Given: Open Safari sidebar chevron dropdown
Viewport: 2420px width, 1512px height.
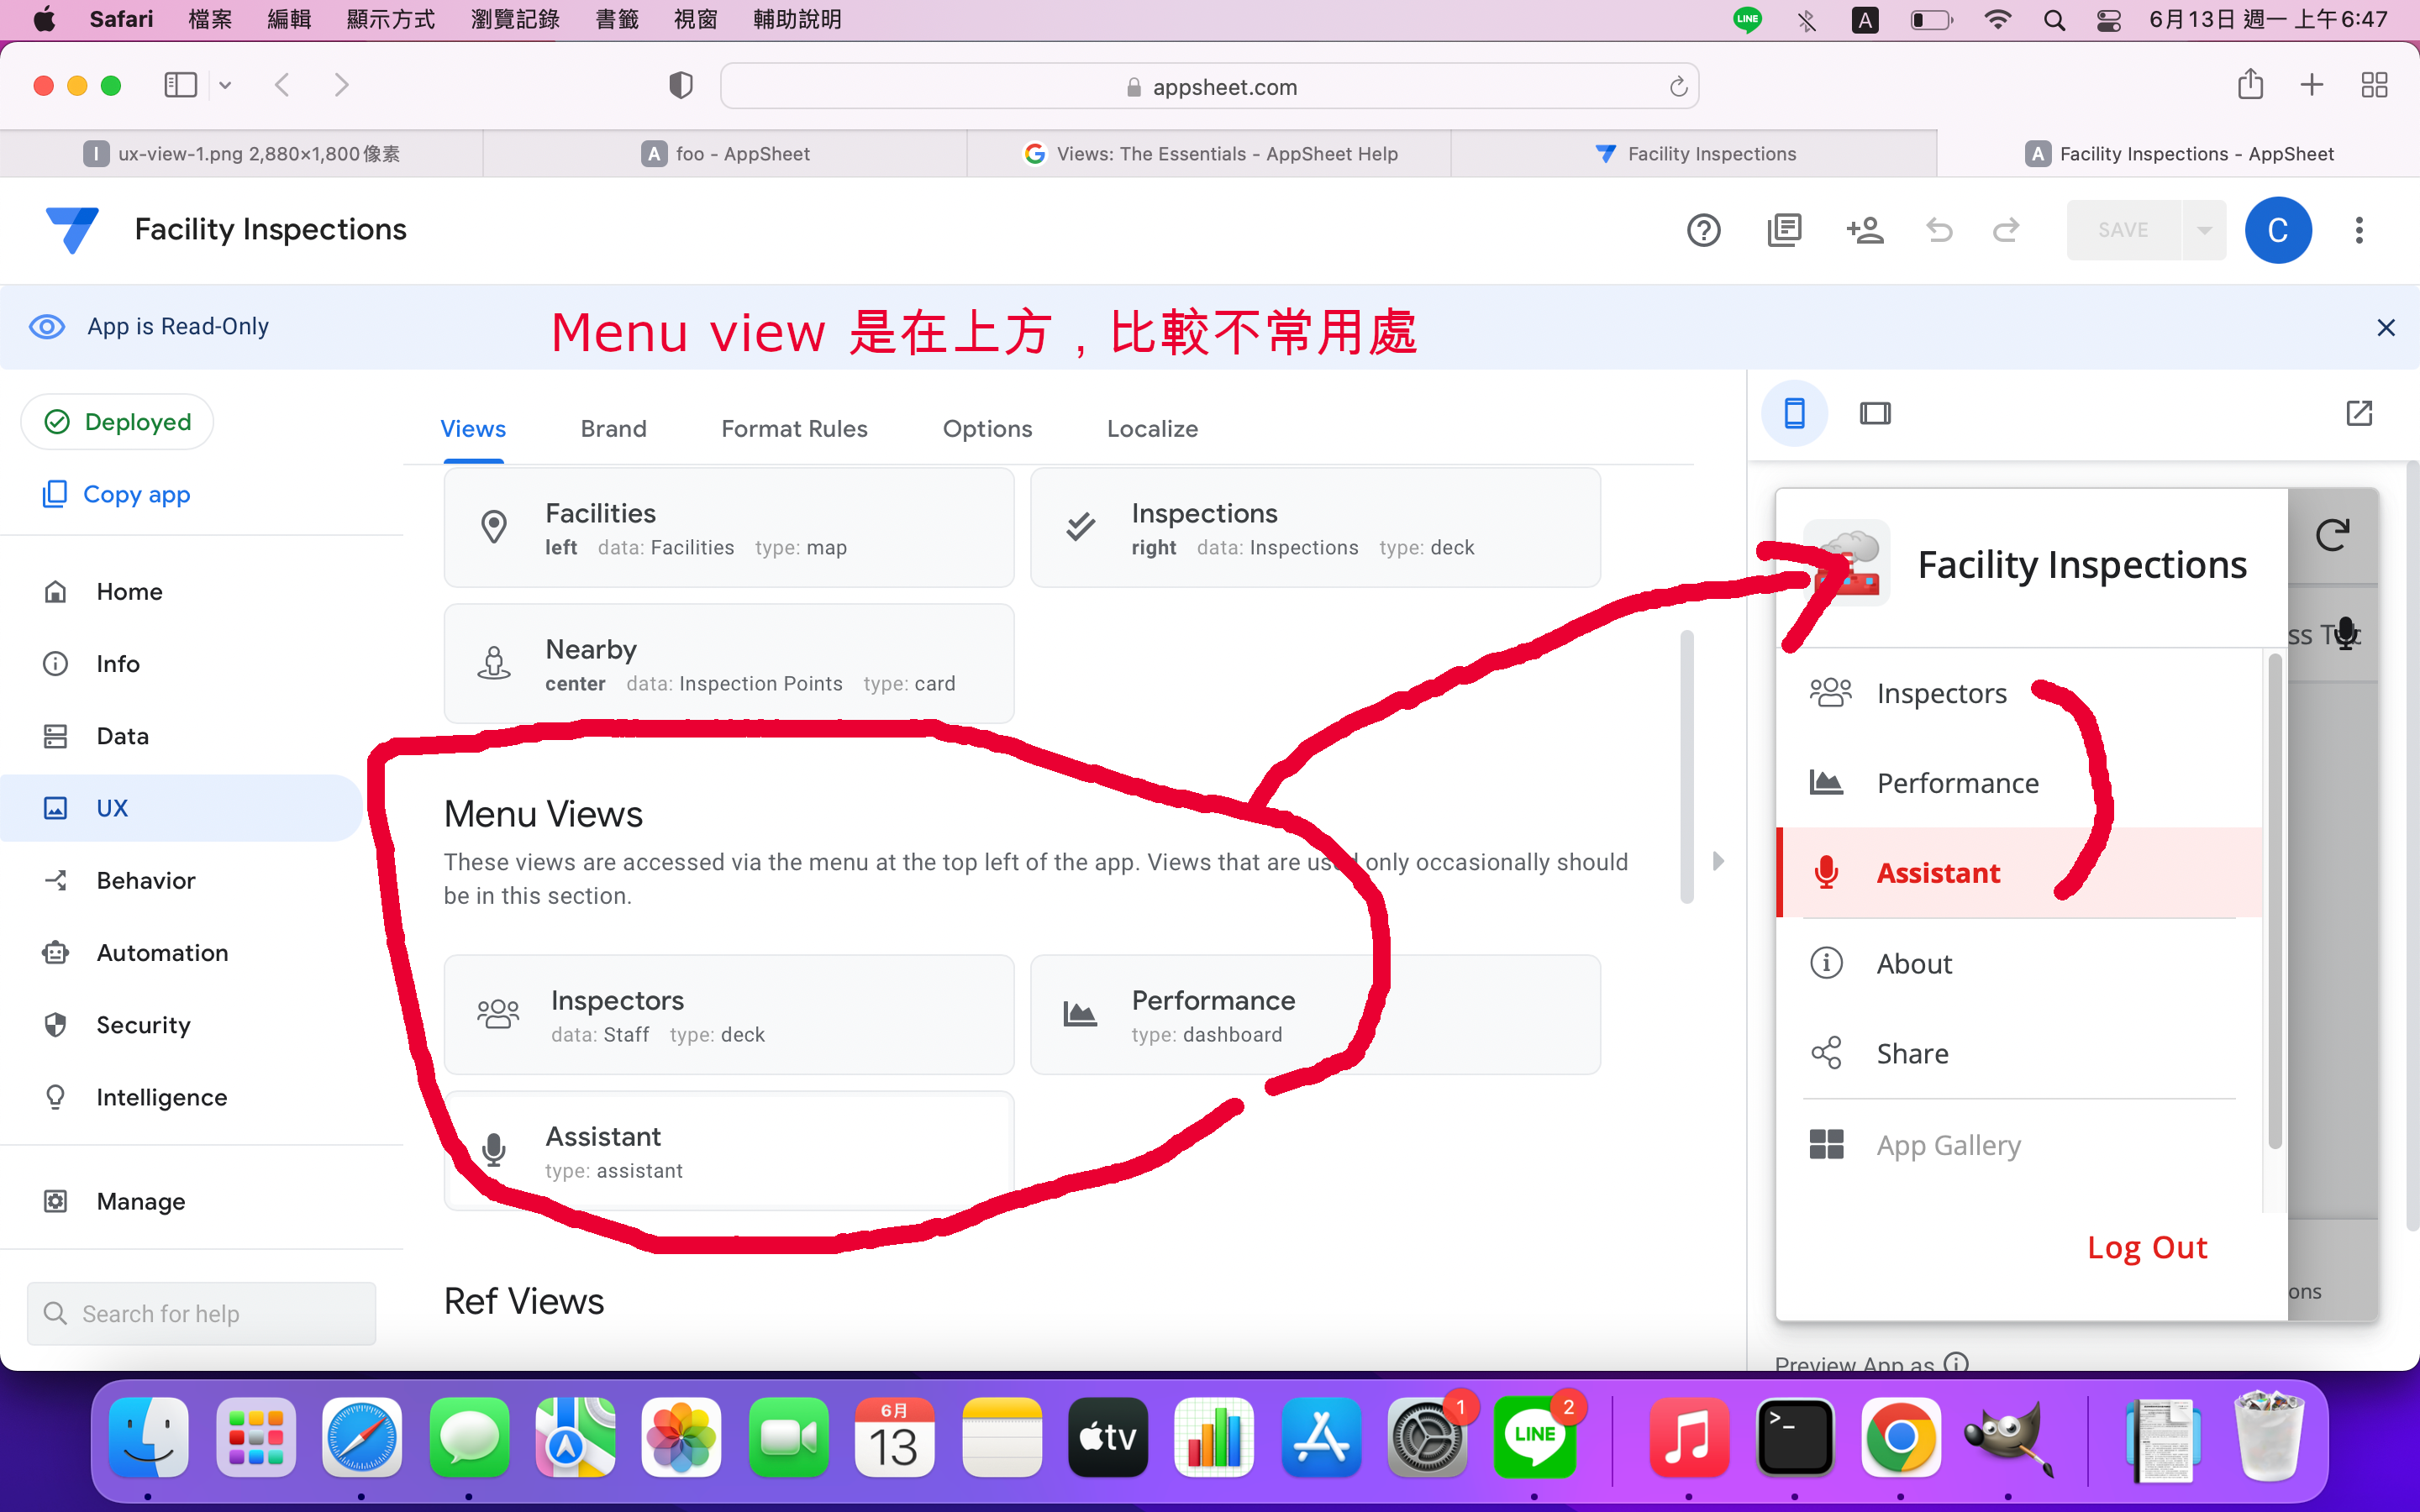Looking at the screenshot, I should [225, 86].
